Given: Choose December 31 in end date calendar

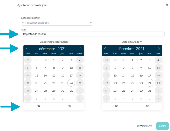Looking at the screenshot, I should (150, 91).
